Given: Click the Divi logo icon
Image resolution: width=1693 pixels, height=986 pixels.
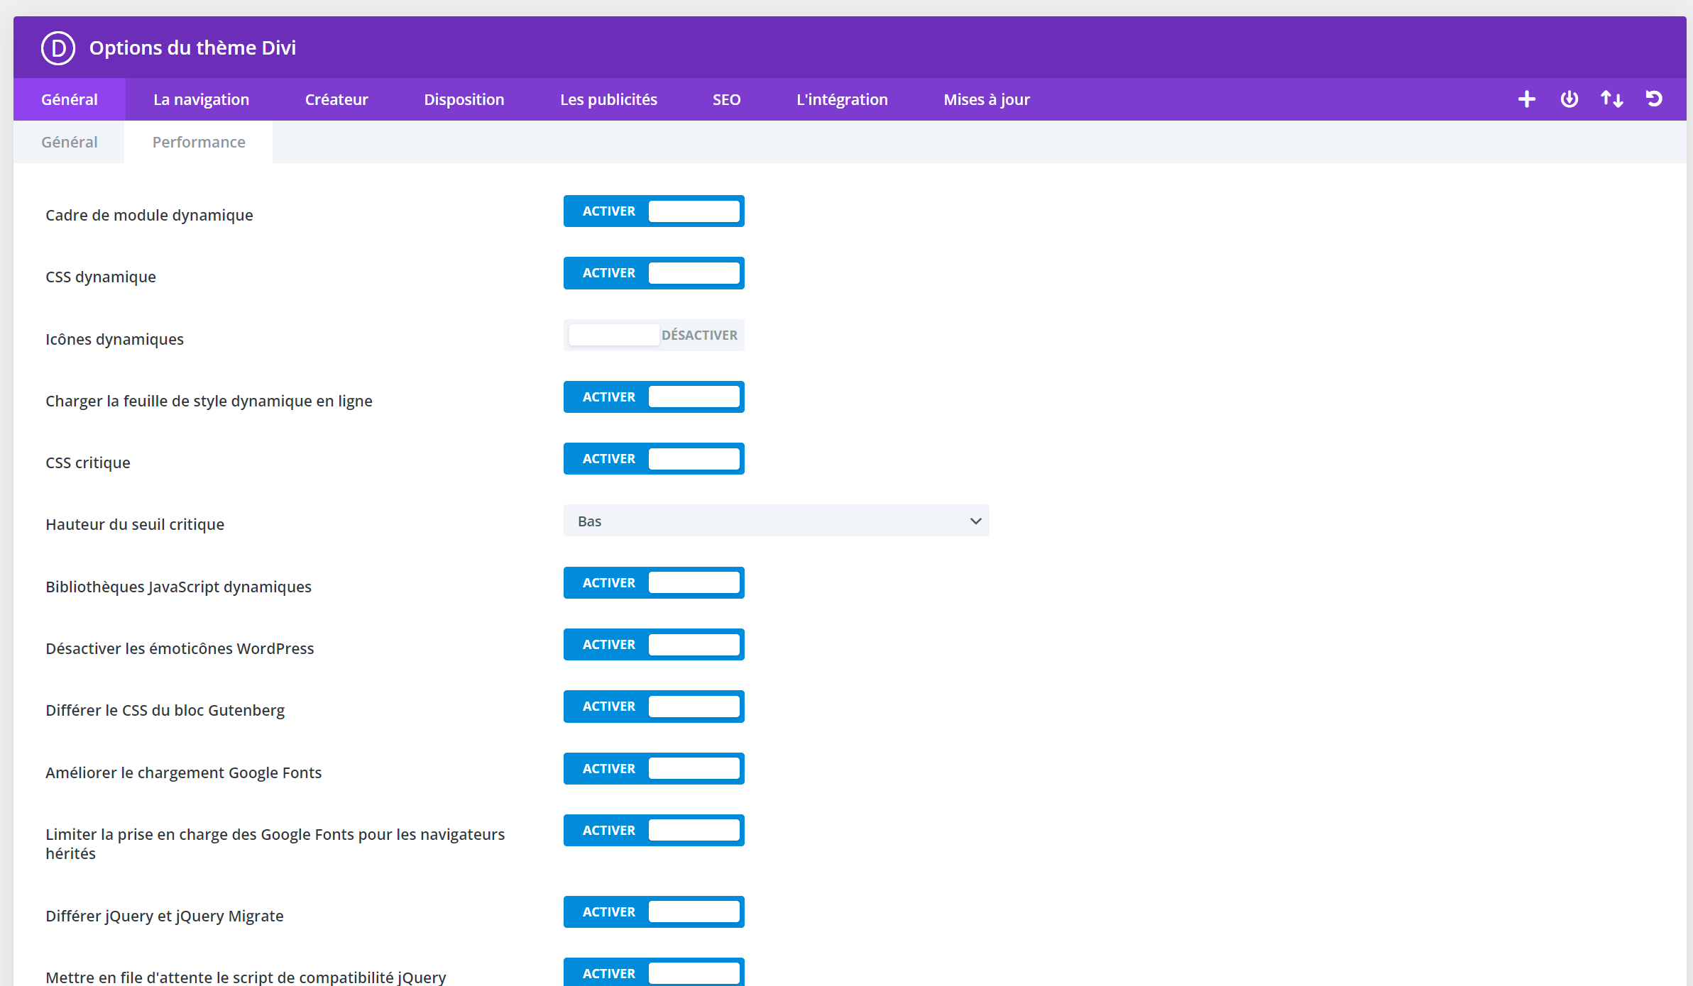Looking at the screenshot, I should coord(58,48).
